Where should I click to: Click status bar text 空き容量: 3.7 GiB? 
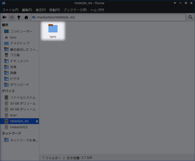click(79, 158)
